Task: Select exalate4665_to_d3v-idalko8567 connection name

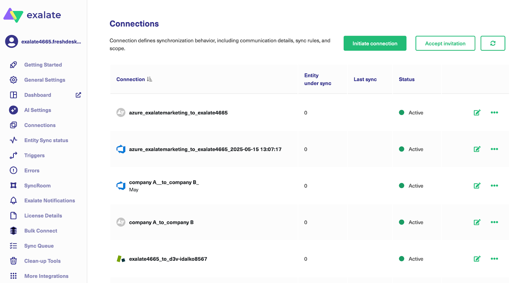Action: pyautogui.click(x=168, y=259)
